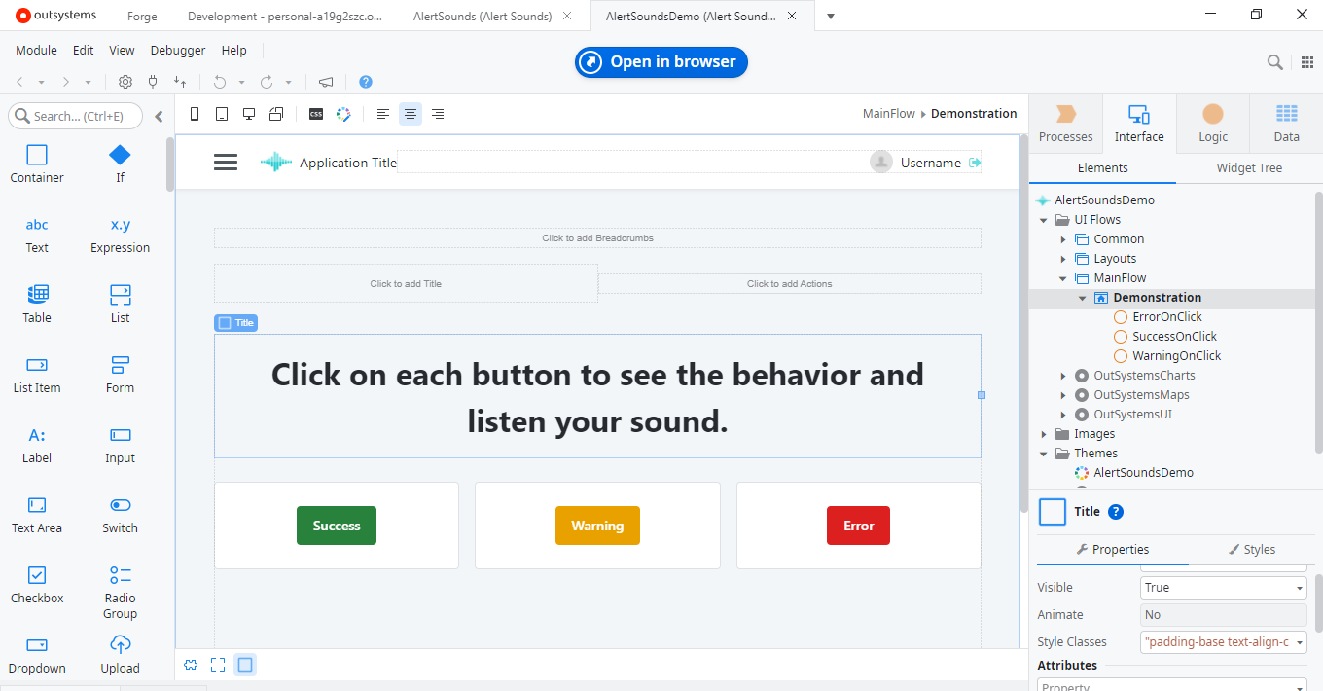Click the Click to add Breadcrumbs placeholder

[597, 238]
